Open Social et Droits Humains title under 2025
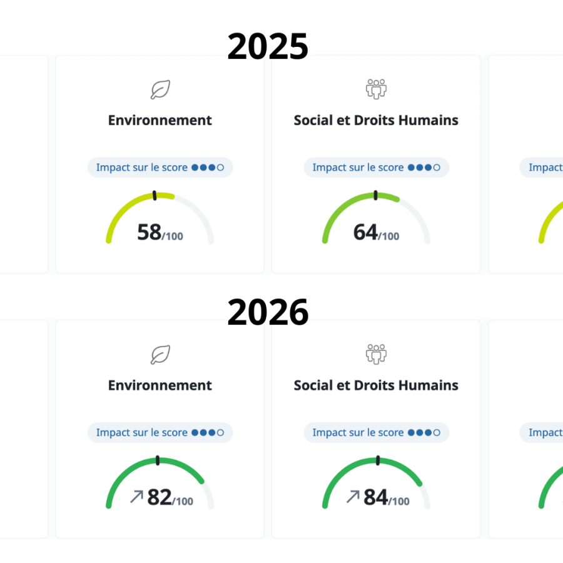 [x=376, y=120]
